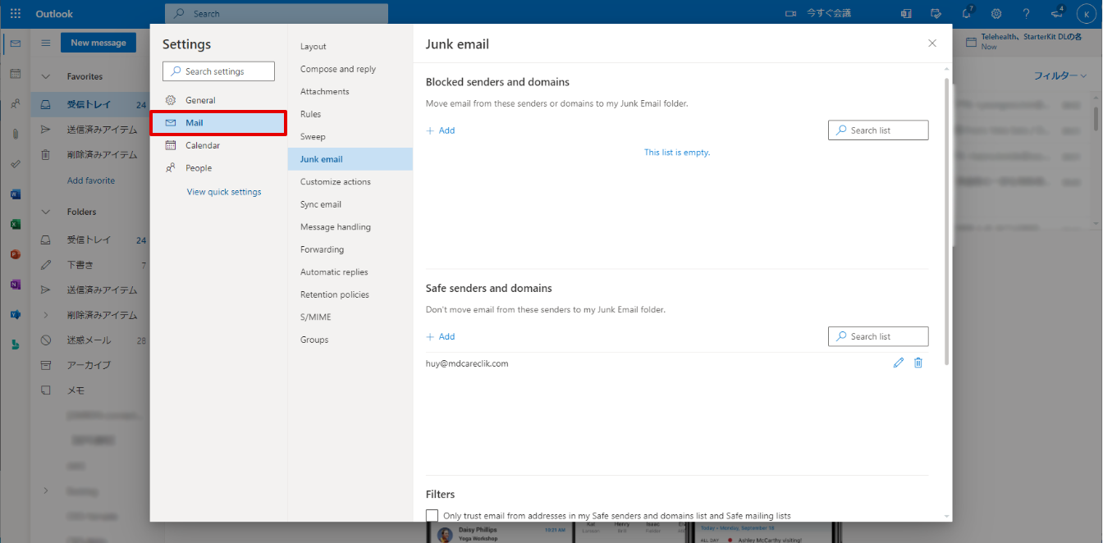The height and width of the screenshot is (543, 1103).
Task: Launch Yammer from the left rail
Action: pyautogui.click(x=15, y=314)
